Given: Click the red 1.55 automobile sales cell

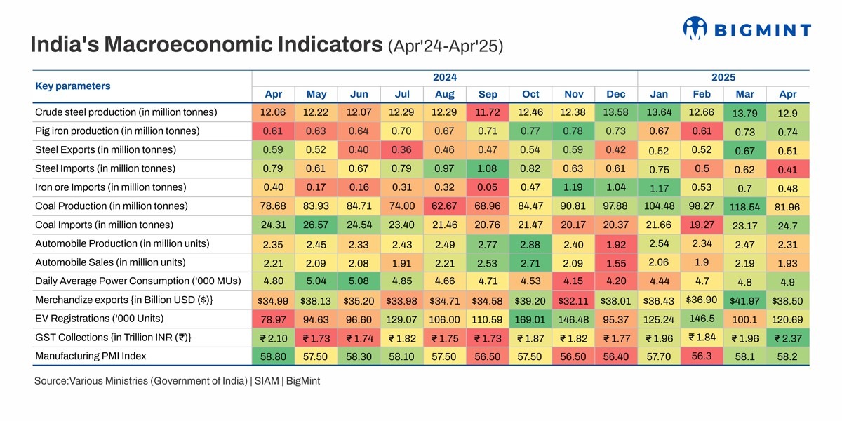Looking at the screenshot, I should tap(616, 262).
